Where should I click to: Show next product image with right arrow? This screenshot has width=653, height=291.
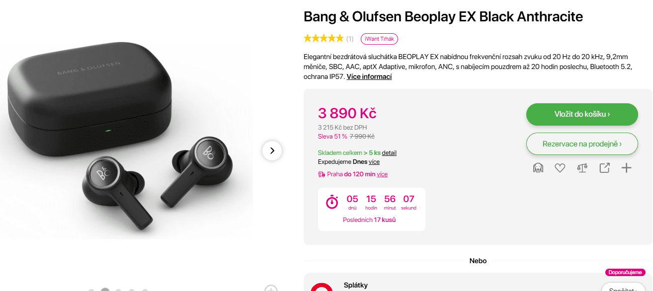click(x=272, y=150)
